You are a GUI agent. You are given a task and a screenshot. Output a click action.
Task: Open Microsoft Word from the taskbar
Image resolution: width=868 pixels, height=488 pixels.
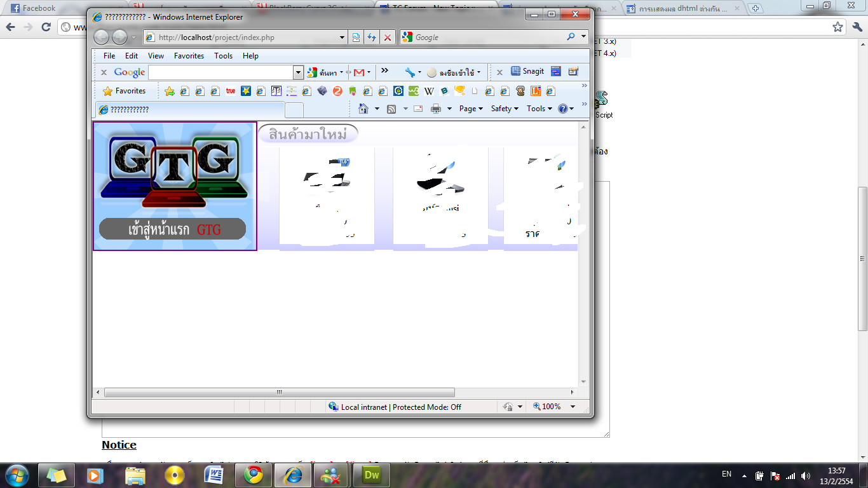(x=214, y=475)
